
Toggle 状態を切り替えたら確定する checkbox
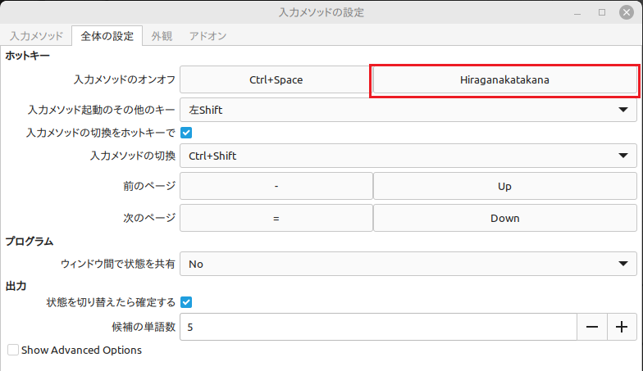click(x=186, y=302)
